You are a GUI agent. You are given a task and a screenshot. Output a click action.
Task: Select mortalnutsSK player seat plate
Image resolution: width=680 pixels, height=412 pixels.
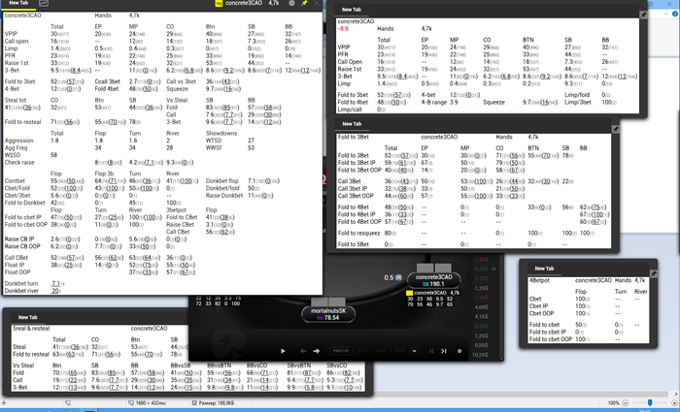coord(328,314)
